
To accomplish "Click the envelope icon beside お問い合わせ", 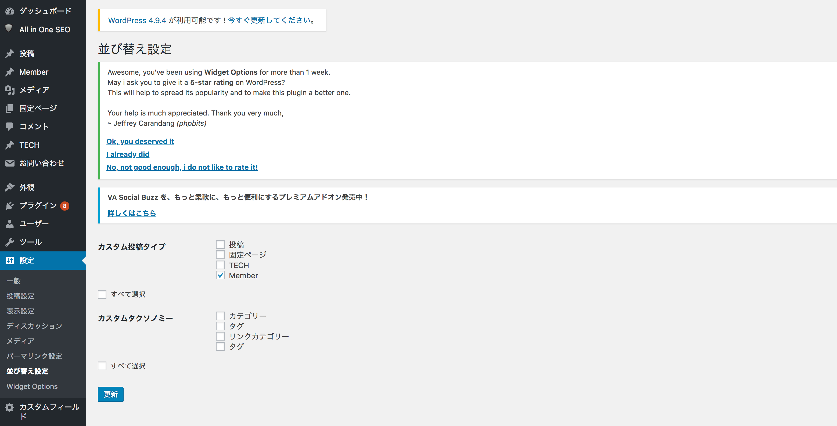I will [10, 163].
